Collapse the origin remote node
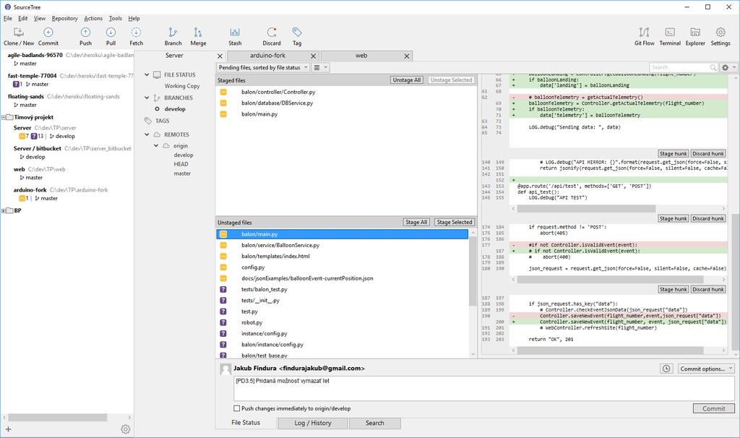This screenshot has height=438, width=740. click(x=156, y=146)
